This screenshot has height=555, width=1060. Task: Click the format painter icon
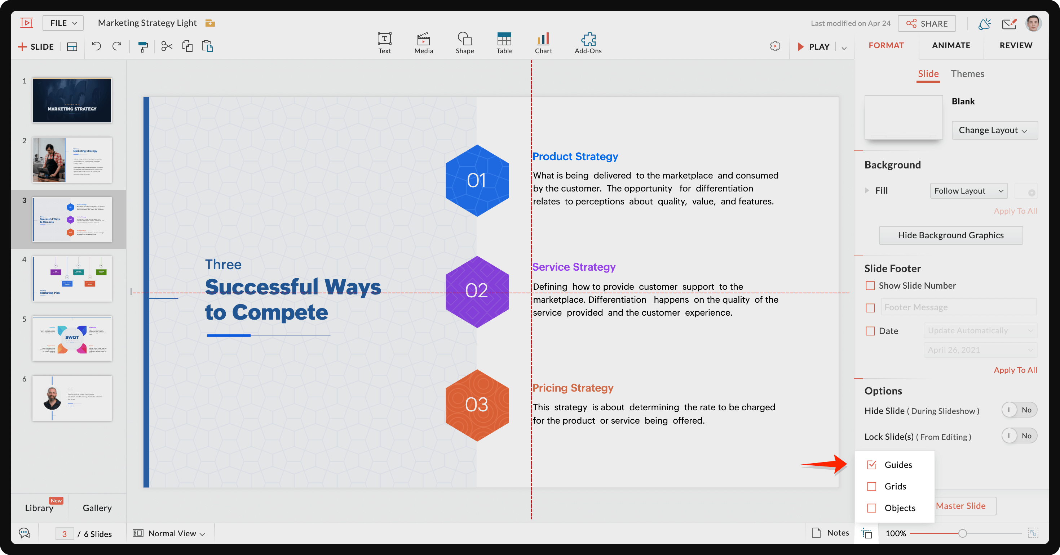pos(143,46)
